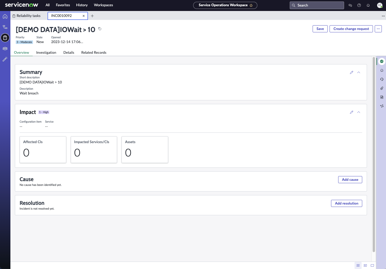Click 'Incident is not resolved yet.' text
This screenshot has width=386, height=269.
(x=37, y=209)
